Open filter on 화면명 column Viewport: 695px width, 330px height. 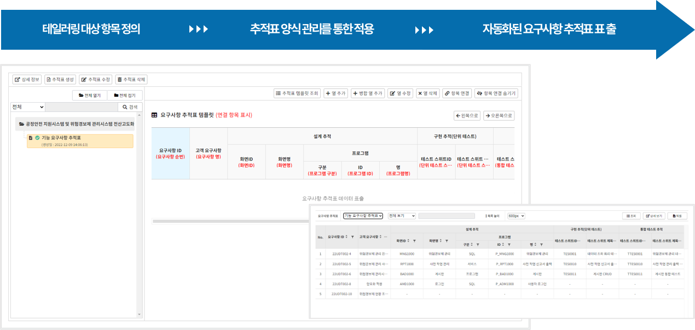click(x=447, y=241)
